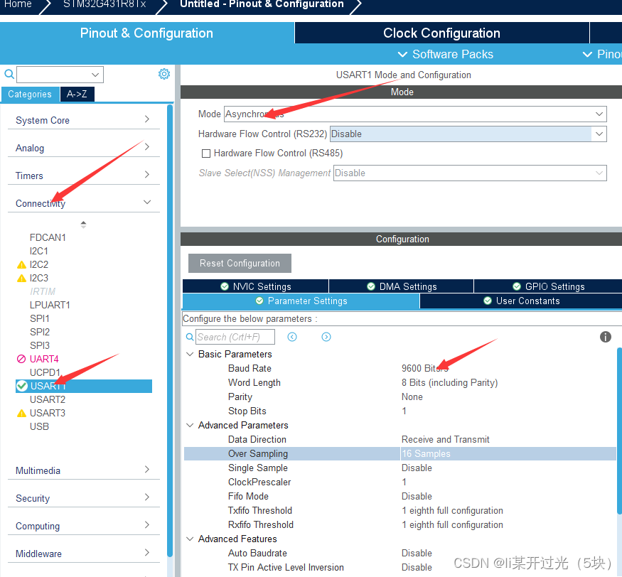This screenshot has width=622, height=577.
Task: Open the Mode Asynchronous dropdown
Action: point(415,114)
